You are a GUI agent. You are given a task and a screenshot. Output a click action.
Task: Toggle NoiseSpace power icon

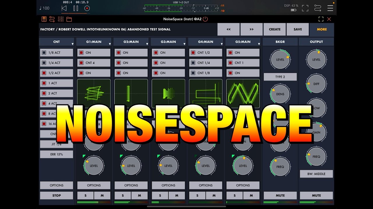coord(205,19)
